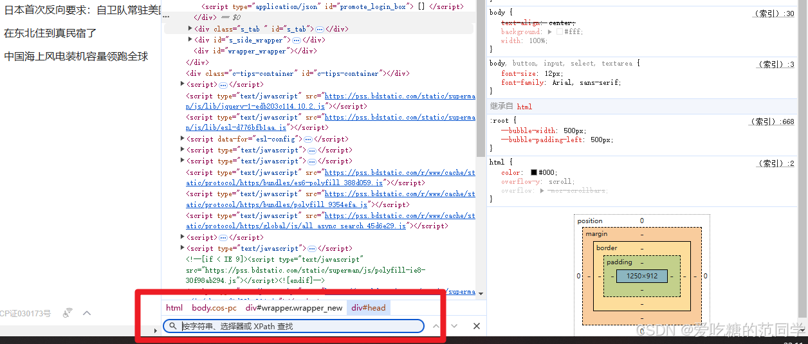This screenshot has height=344, width=808.
Task: Select the c-tips-container div element row
Action: click(x=297, y=73)
